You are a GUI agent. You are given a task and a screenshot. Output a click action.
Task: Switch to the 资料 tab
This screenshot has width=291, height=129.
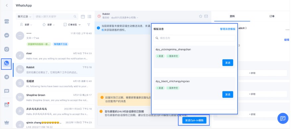(232, 16)
